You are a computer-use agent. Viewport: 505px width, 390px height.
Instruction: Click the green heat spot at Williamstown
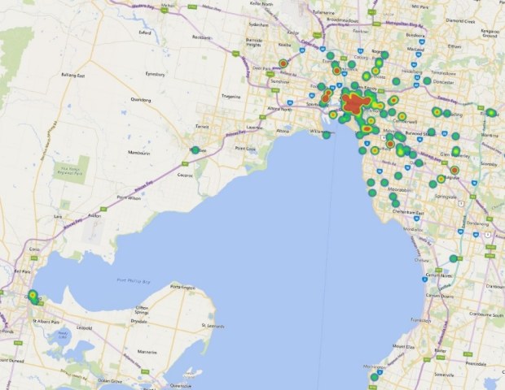click(x=327, y=135)
